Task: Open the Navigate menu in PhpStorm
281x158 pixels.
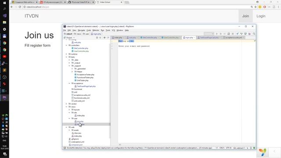Action: pos(81,30)
